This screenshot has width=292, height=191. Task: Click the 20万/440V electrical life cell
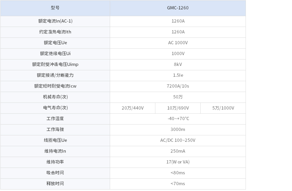(x=133, y=108)
